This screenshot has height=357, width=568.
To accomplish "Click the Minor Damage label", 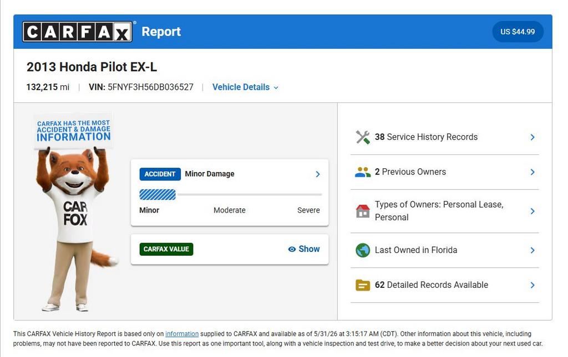I will (x=210, y=174).
